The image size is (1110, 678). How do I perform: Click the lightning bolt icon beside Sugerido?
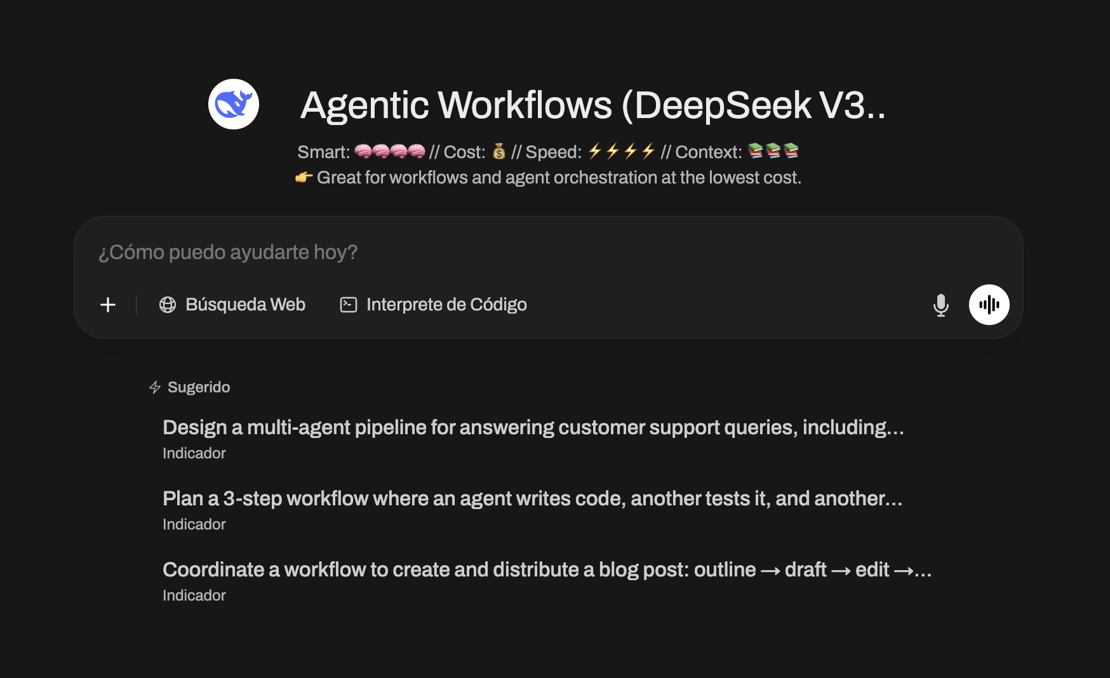[x=154, y=387]
